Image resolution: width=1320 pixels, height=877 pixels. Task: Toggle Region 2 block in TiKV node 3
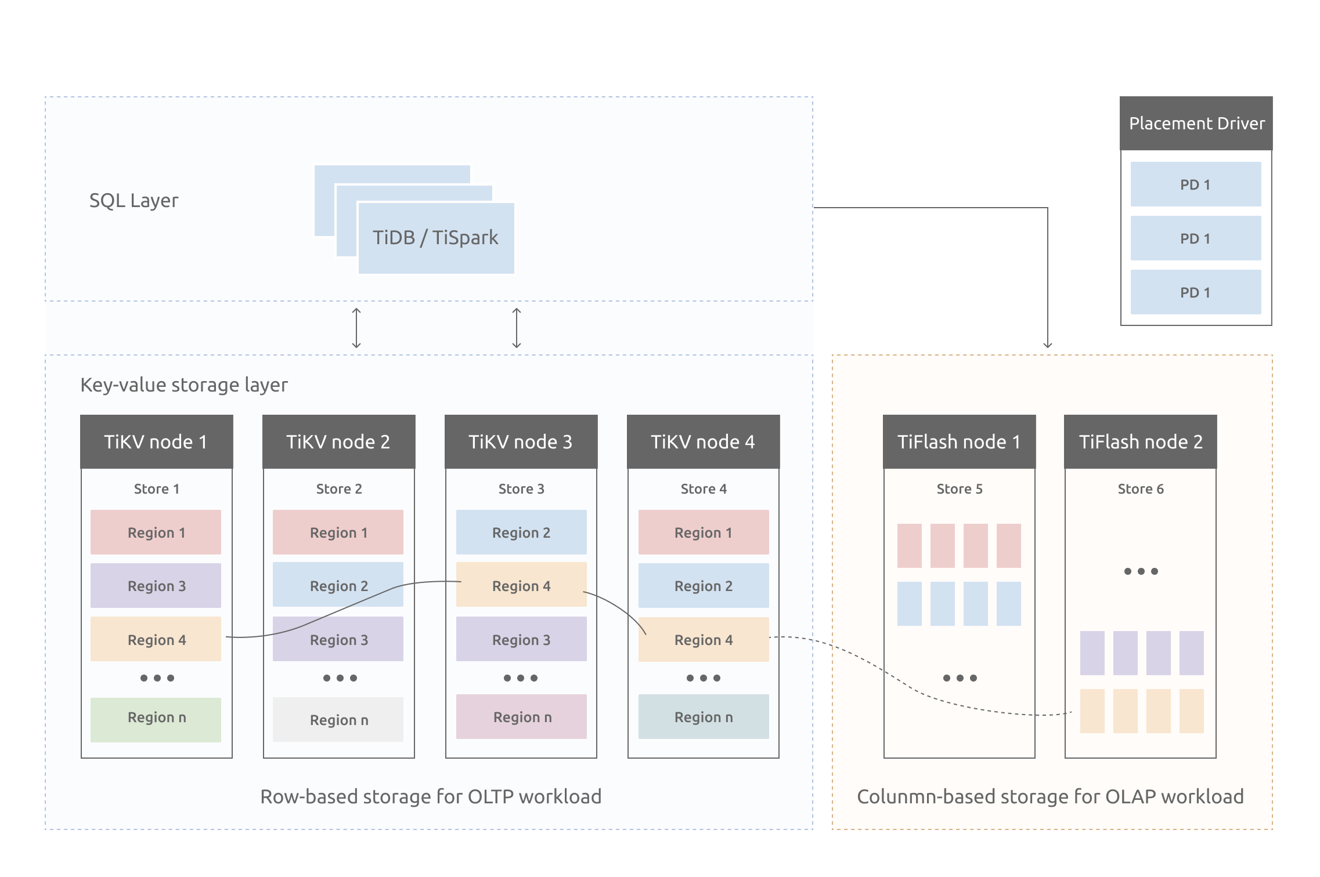[520, 531]
